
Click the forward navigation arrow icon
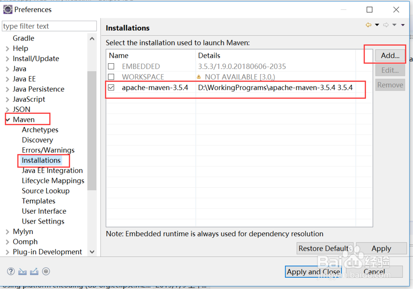click(386, 25)
